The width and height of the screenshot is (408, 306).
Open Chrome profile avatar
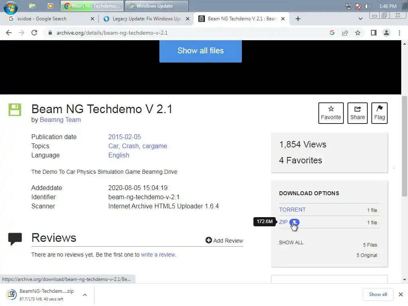click(x=386, y=33)
